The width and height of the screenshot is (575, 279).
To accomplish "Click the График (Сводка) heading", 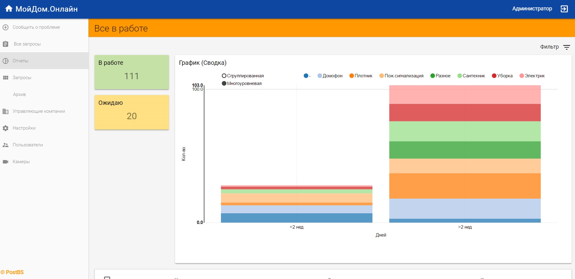I will coord(203,63).
